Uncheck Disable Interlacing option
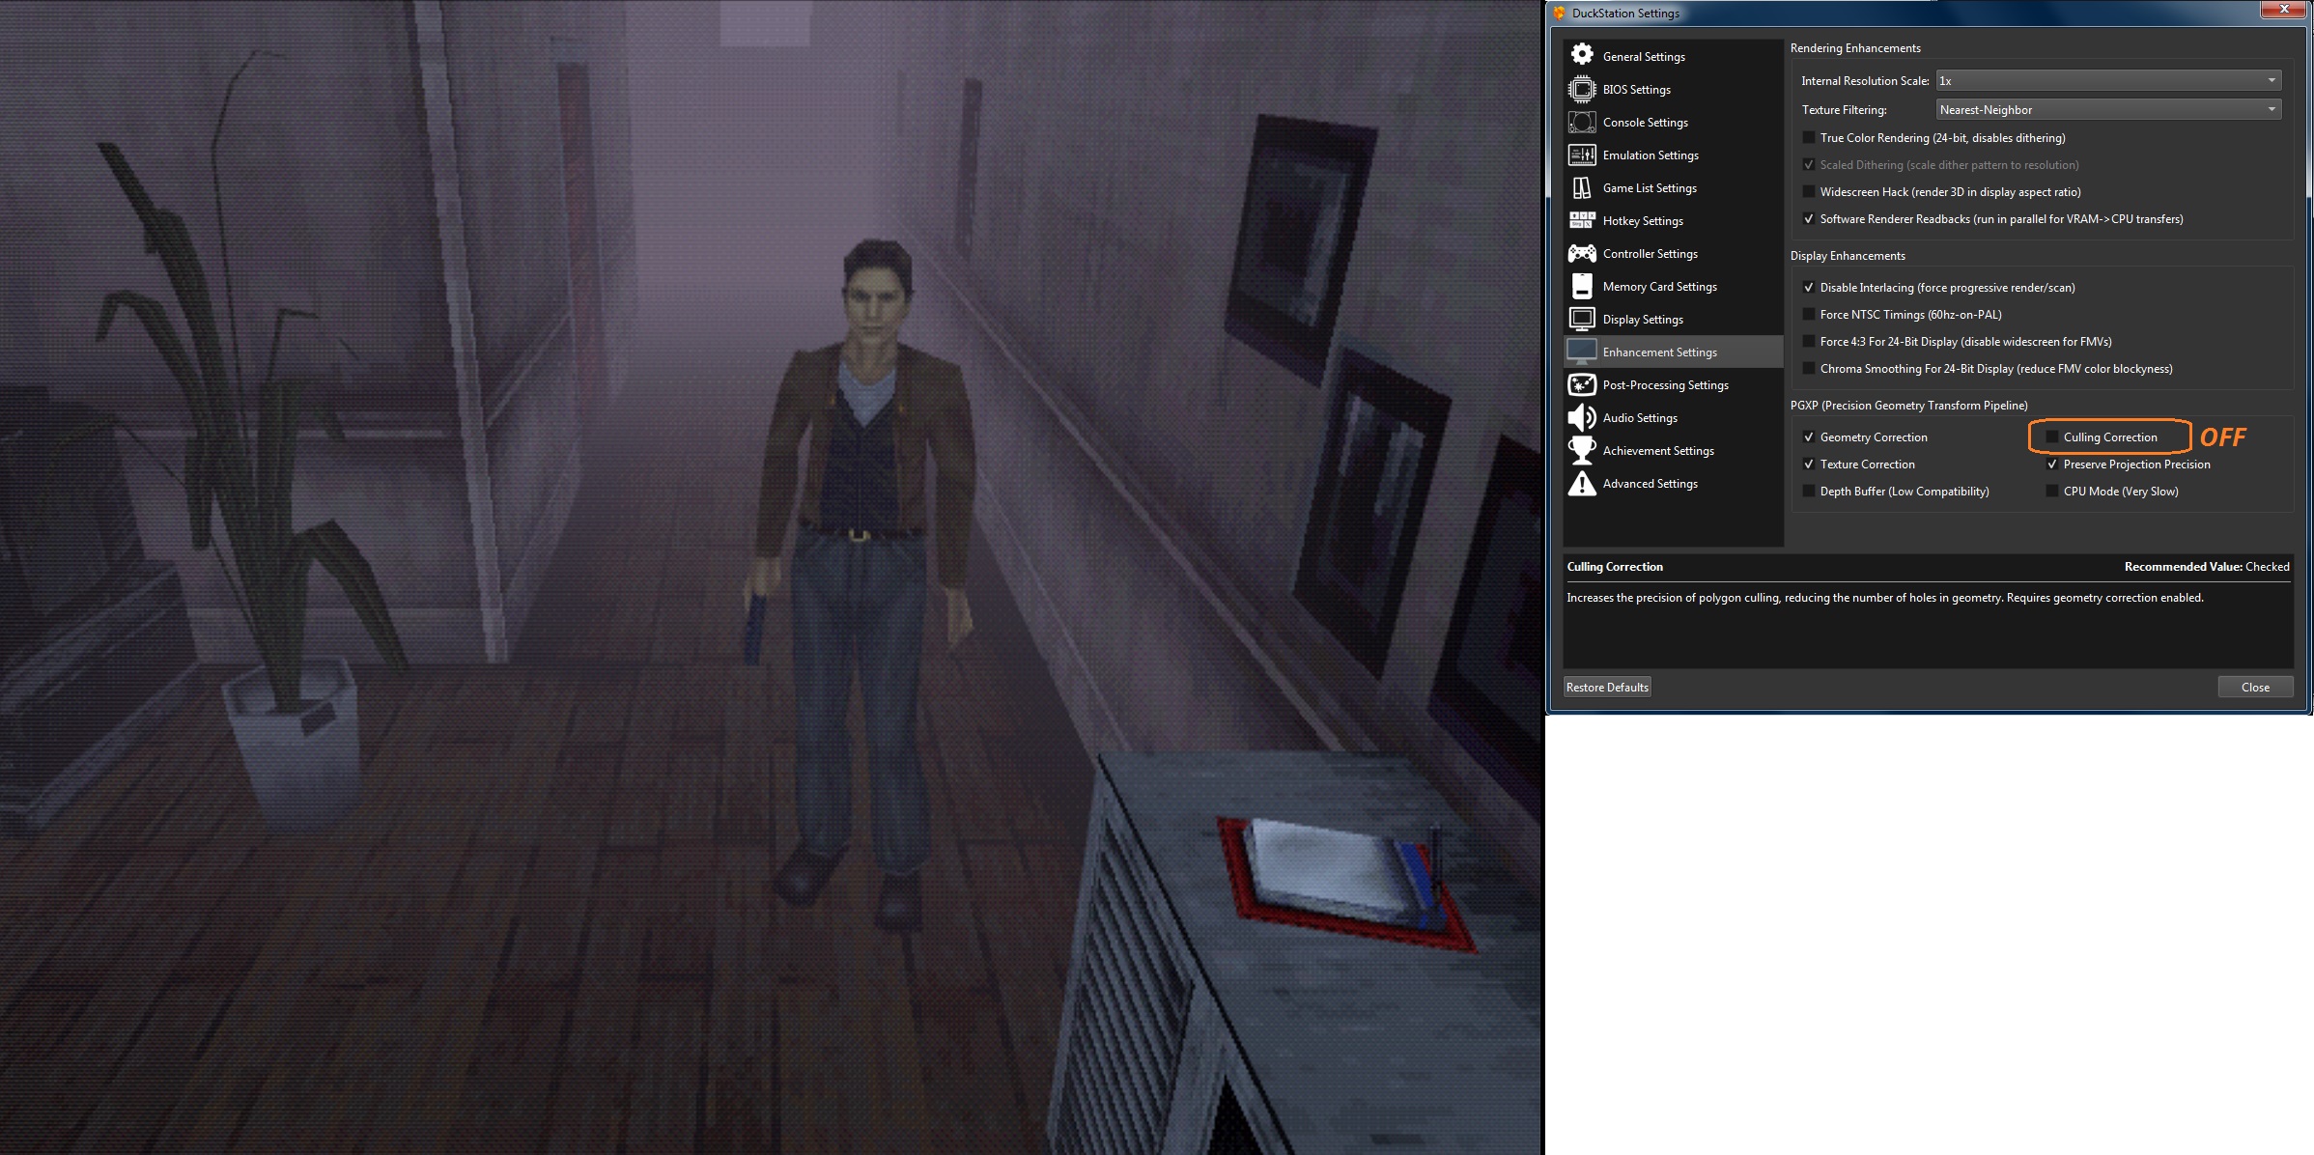The image size is (2314, 1155). 1809,288
